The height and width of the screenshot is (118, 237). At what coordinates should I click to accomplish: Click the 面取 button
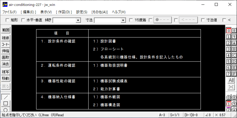coord(6,57)
